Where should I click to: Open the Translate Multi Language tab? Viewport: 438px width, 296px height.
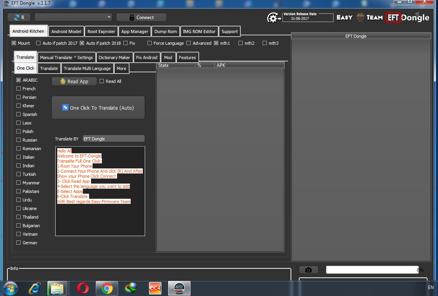click(x=87, y=68)
